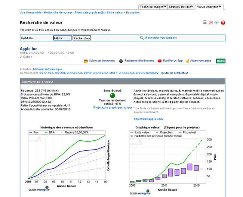Open the red help question icon
This screenshot has height=197, width=243.
223,23
